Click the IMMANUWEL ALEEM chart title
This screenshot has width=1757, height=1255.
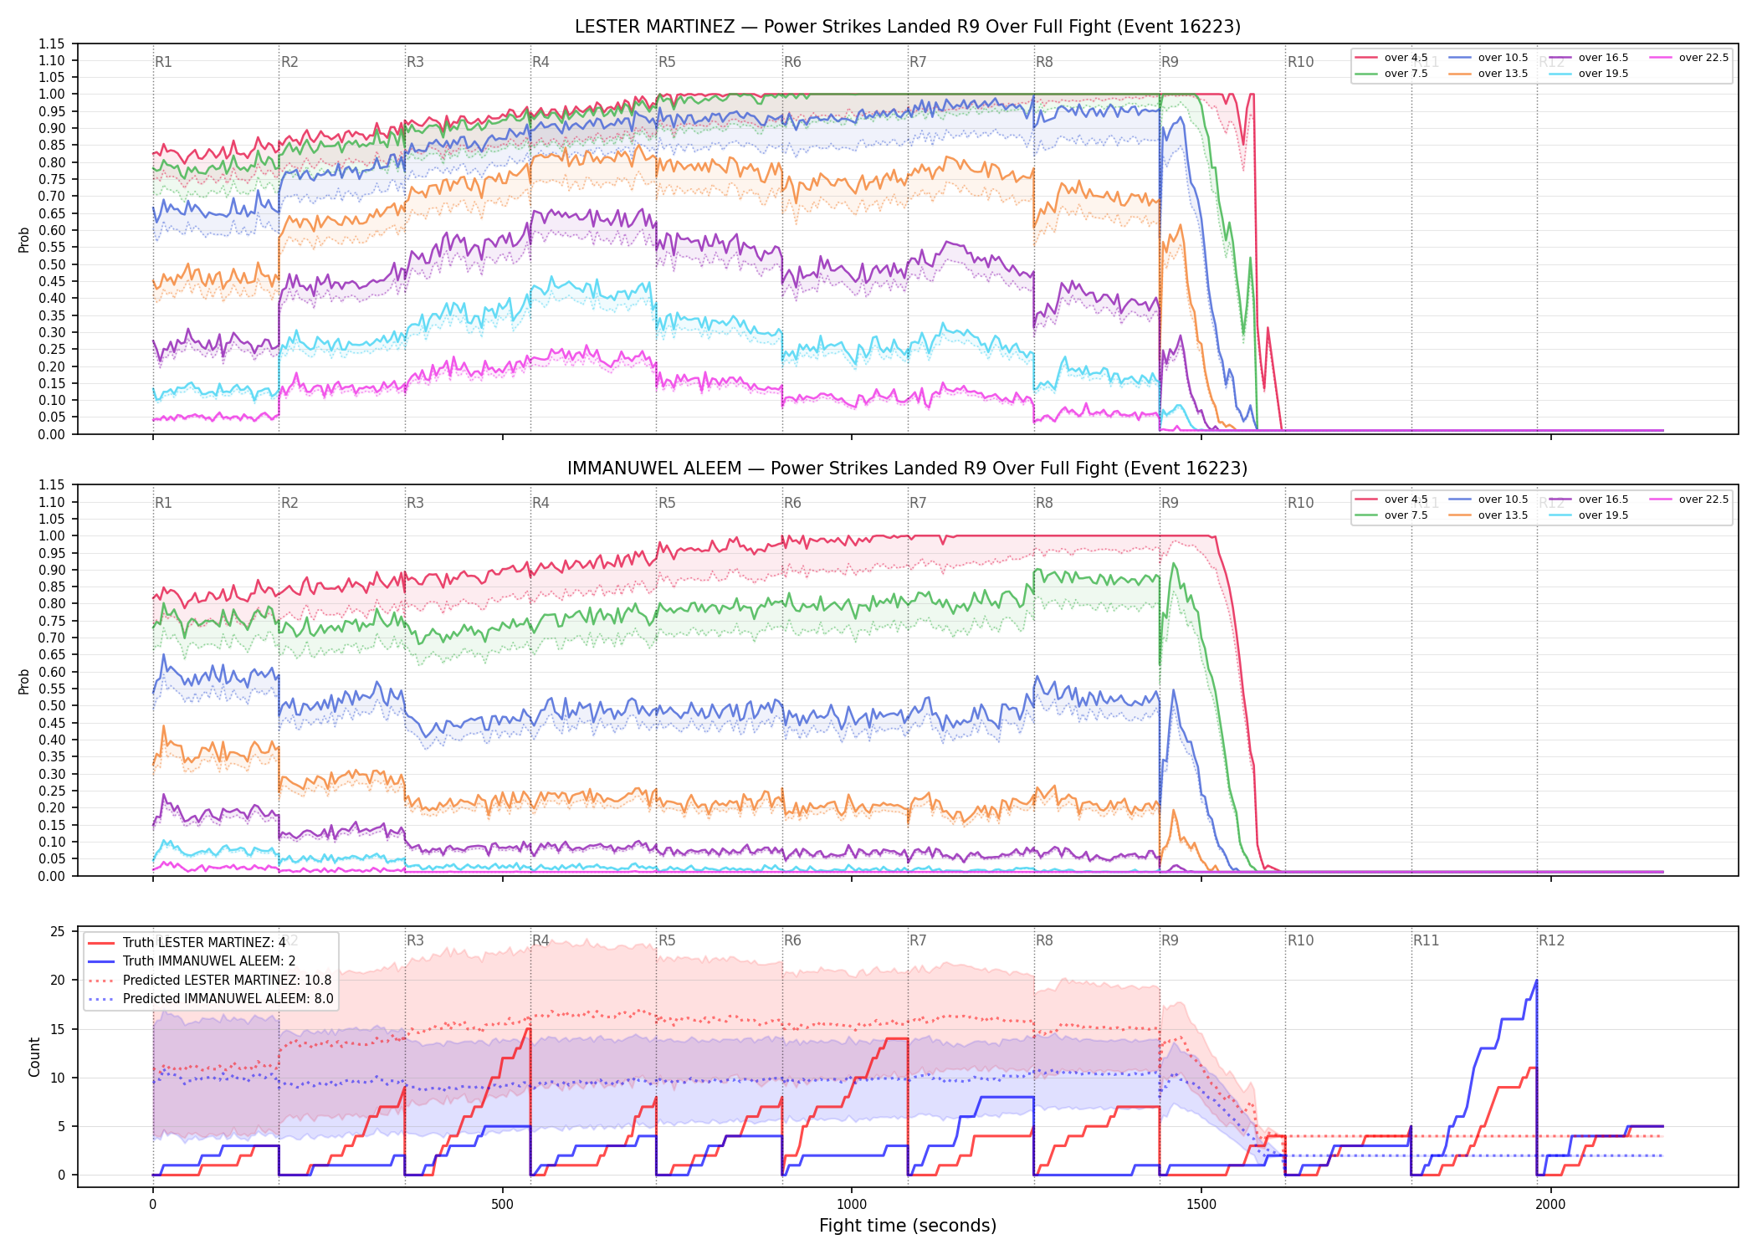point(908,469)
